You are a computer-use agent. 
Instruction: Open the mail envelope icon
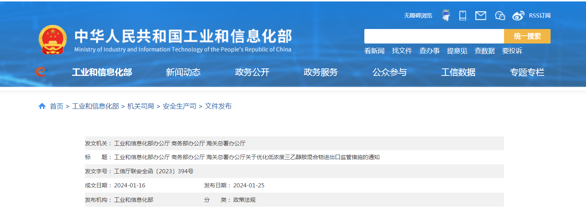tap(481, 15)
